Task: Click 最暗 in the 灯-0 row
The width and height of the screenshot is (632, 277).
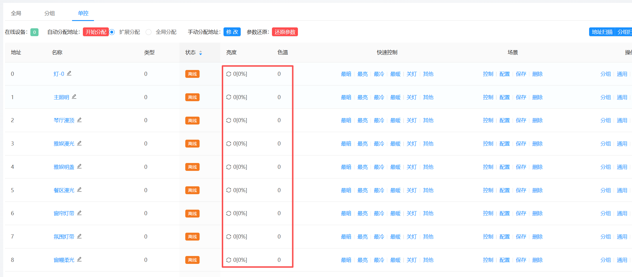Action: click(346, 74)
